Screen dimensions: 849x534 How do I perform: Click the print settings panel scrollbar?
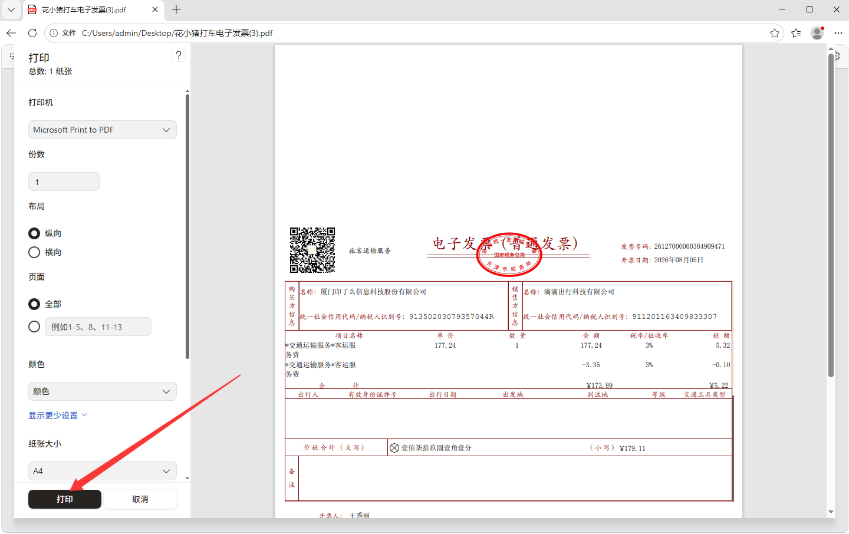(x=187, y=227)
